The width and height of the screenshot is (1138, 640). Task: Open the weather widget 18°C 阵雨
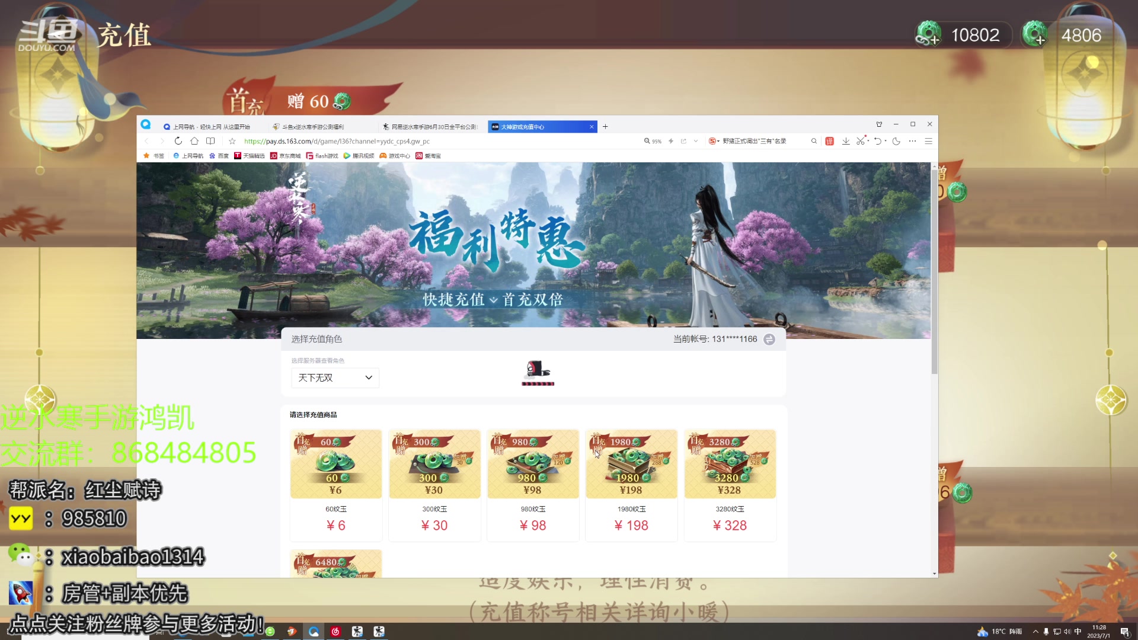1000,632
